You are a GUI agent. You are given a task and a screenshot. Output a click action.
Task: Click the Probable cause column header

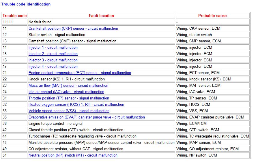(212, 16)
